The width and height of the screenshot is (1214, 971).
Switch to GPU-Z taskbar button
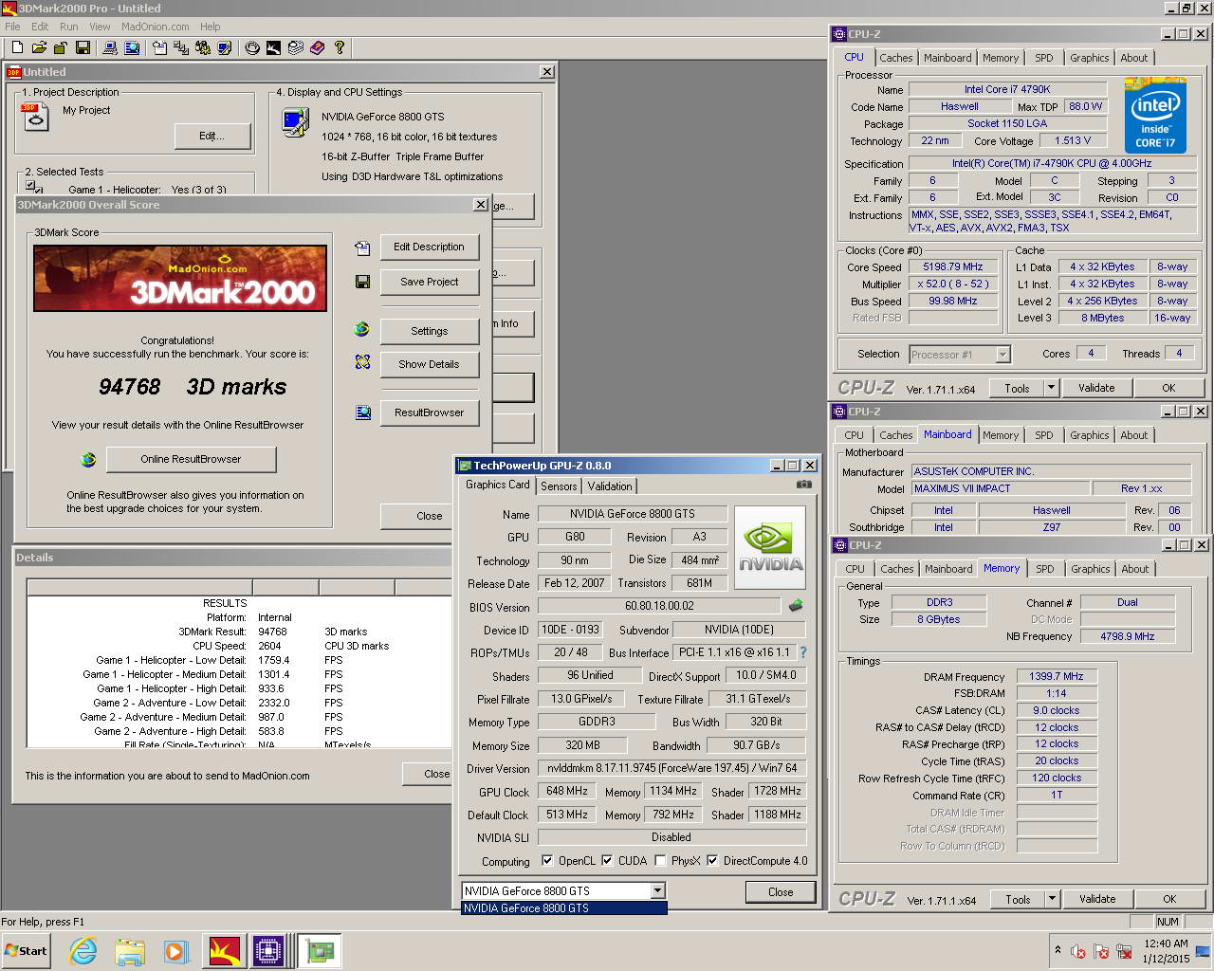point(320,951)
